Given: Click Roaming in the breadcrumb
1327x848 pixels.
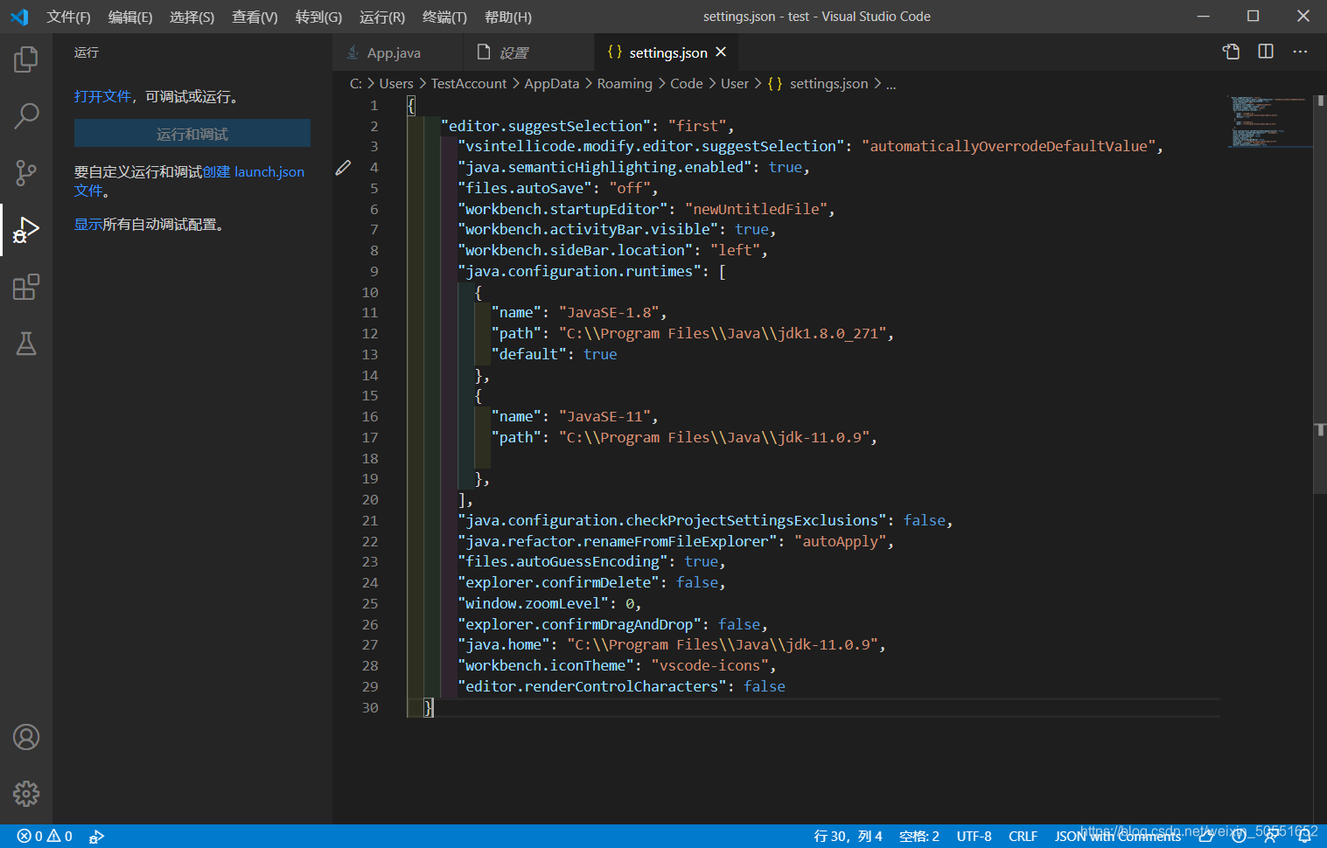Looking at the screenshot, I should (625, 83).
